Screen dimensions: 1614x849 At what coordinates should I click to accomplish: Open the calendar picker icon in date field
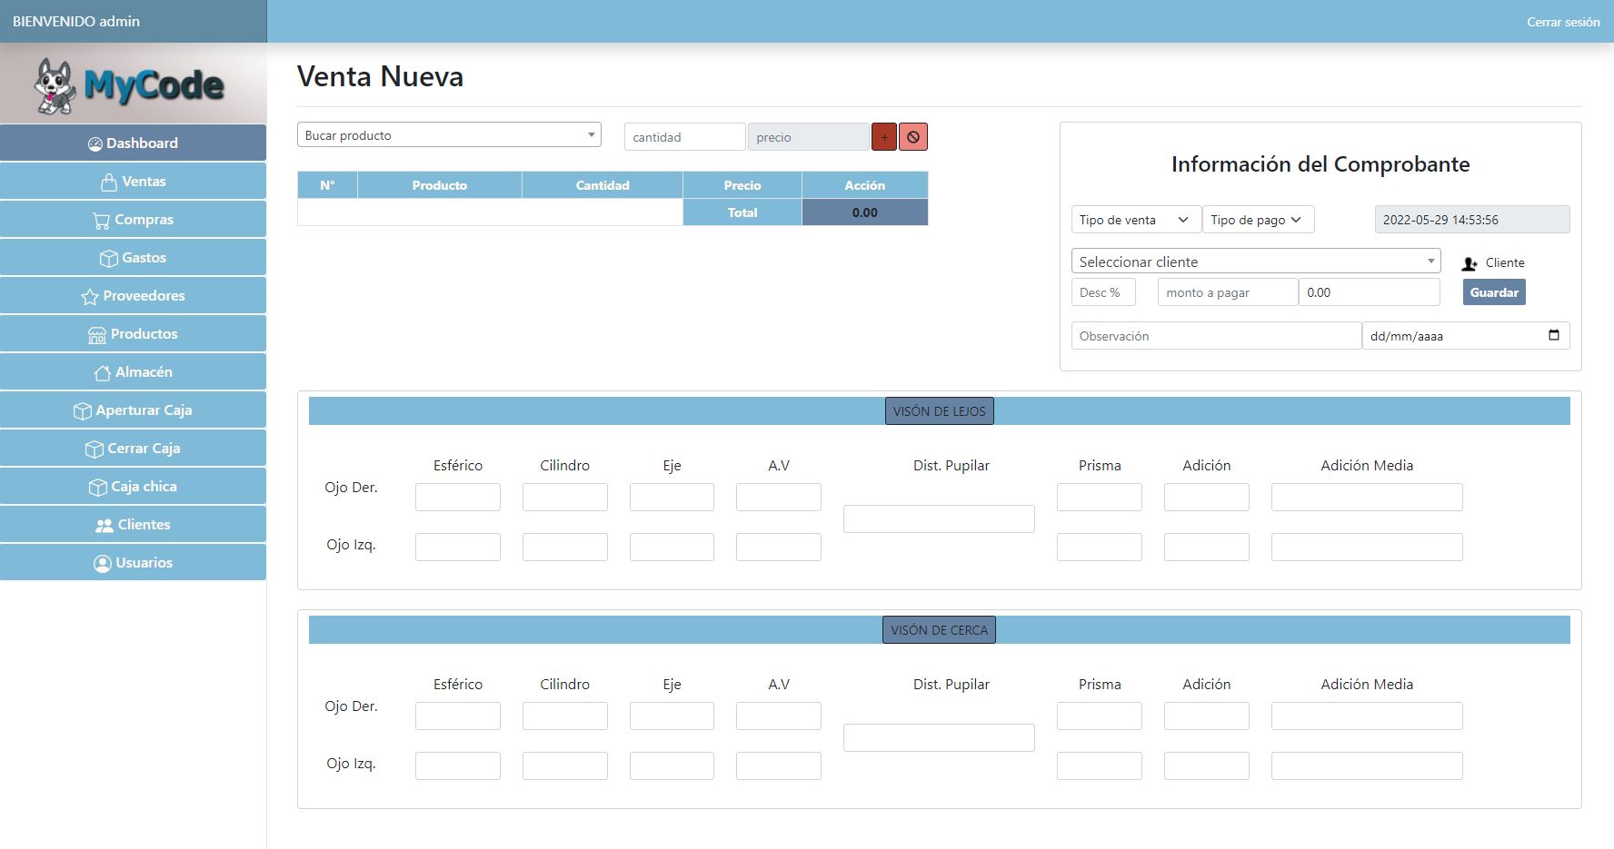click(1553, 335)
